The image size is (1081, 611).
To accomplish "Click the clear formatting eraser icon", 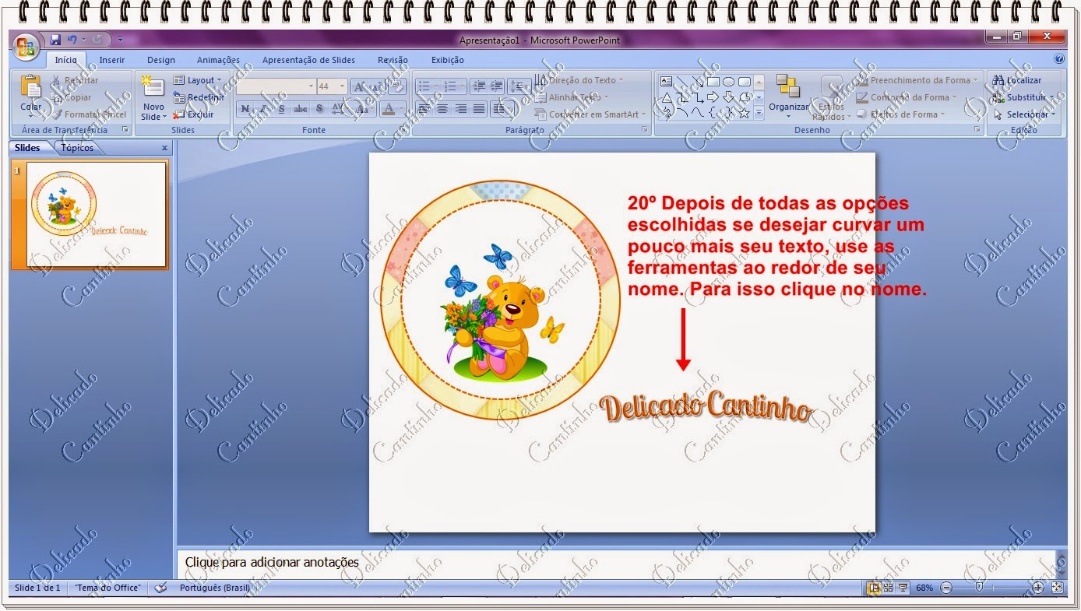I will point(397,86).
